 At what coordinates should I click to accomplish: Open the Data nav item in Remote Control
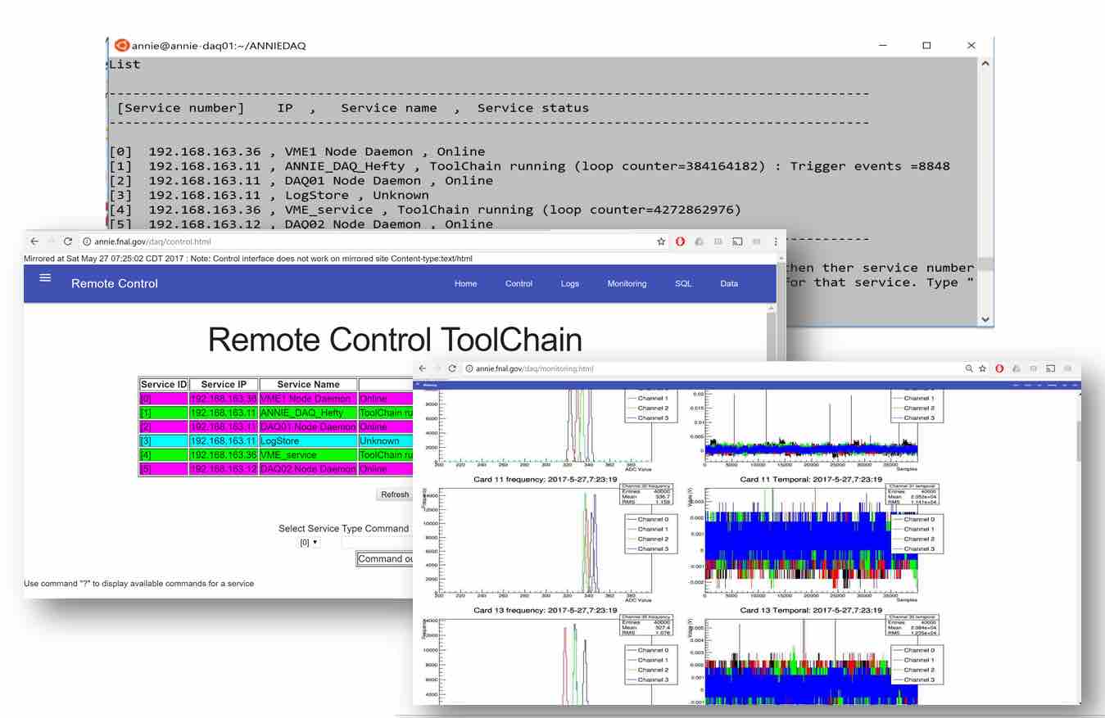[729, 283]
